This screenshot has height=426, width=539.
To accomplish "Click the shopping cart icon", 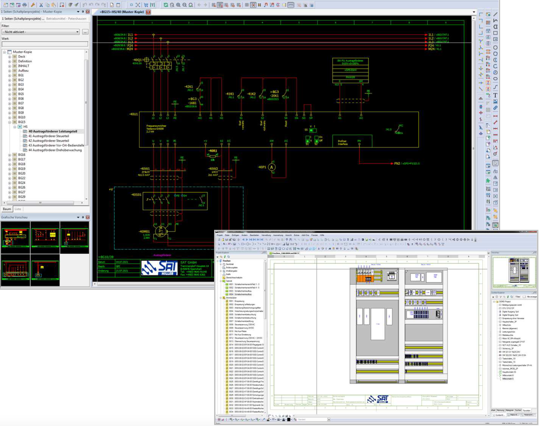I will tap(146, 5).
